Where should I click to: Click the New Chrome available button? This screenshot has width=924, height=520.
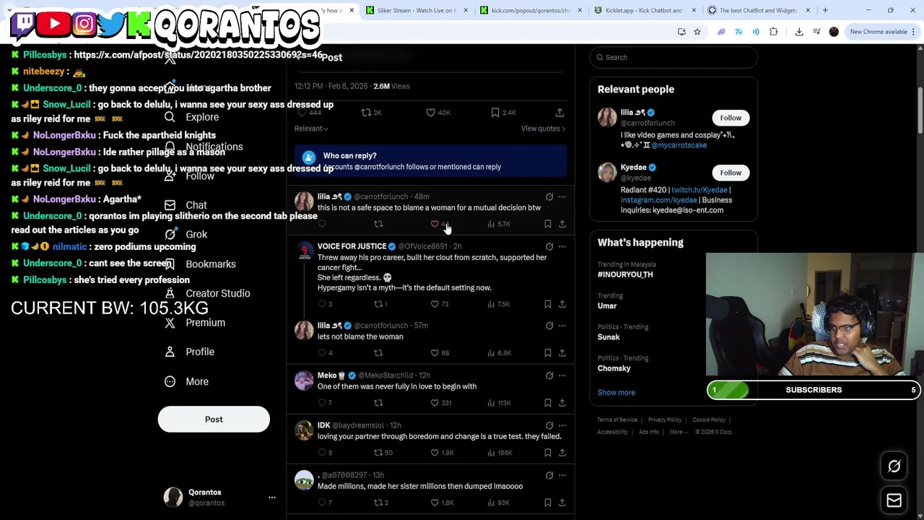point(882,32)
